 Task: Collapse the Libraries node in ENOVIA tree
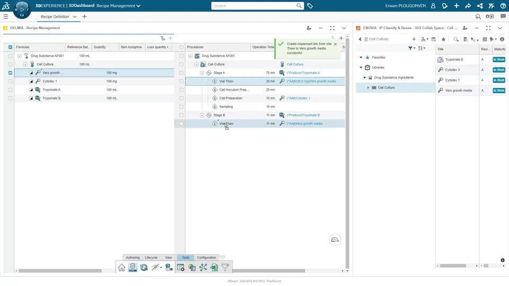361,67
